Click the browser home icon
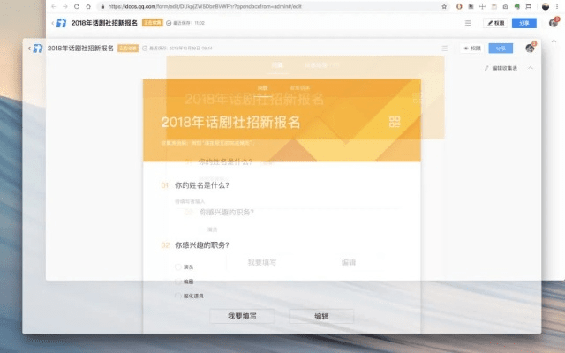565x353 pixels. (x=88, y=6)
